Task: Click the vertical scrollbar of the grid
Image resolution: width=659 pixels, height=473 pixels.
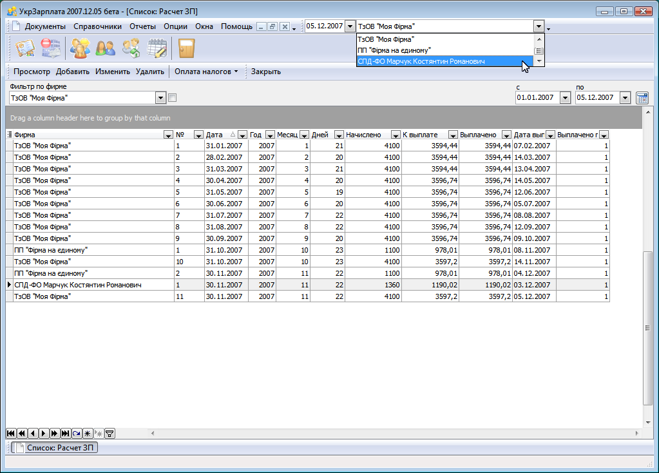Action: click(647, 329)
